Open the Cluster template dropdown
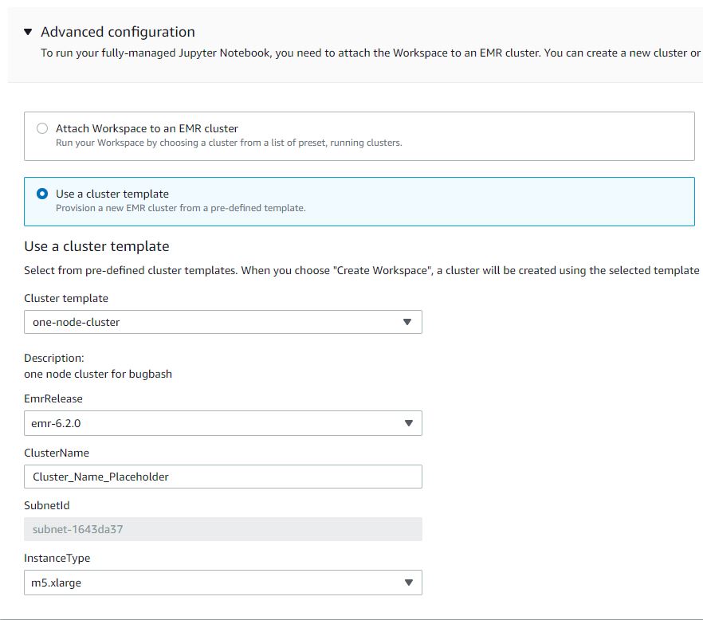The width and height of the screenshot is (703, 620). point(223,322)
